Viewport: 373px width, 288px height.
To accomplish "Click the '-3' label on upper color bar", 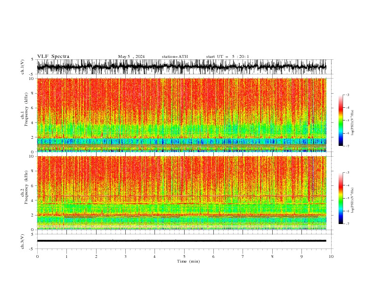I will click(347, 95).
